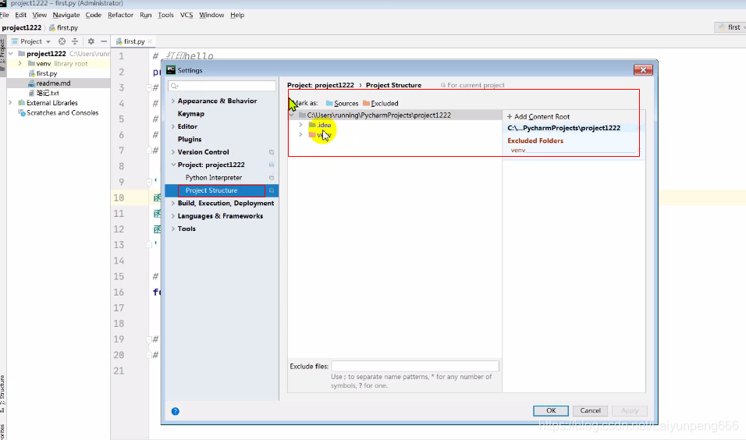The height and width of the screenshot is (440, 746).
Task: Select Project Structure settings page
Action: point(222,191)
